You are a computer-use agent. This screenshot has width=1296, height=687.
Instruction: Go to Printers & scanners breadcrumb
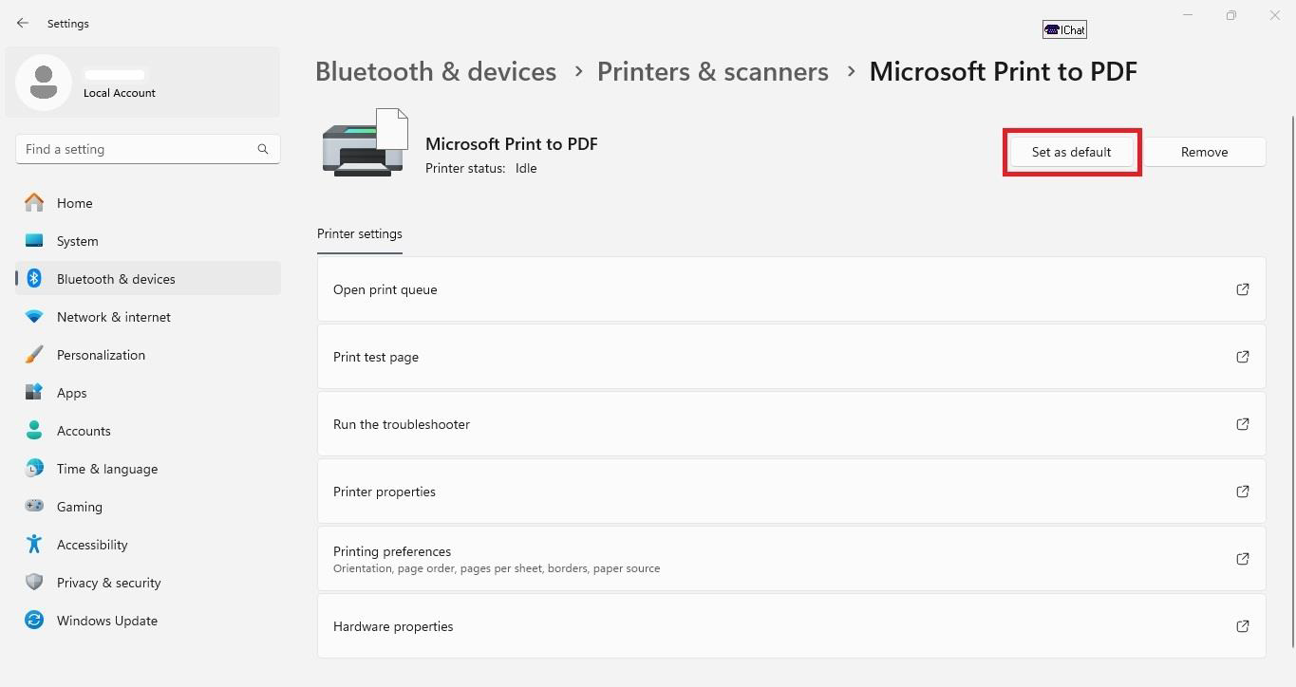tap(712, 72)
